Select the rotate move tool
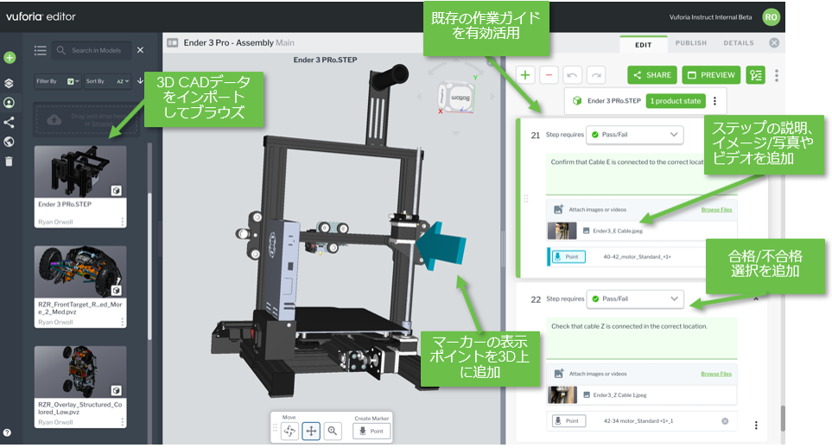 click(289, 431)
